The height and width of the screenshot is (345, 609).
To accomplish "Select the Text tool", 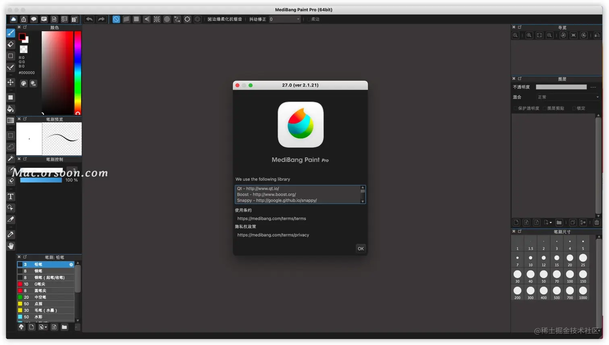I will [11, 196].
